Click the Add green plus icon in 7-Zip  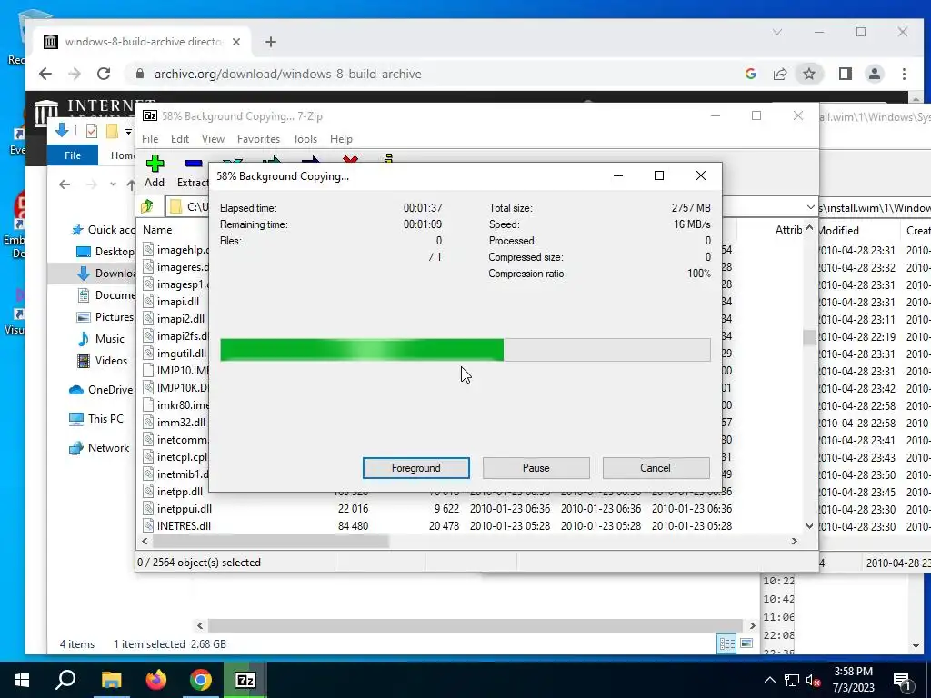pyautogui.click(x=155, y=164)
